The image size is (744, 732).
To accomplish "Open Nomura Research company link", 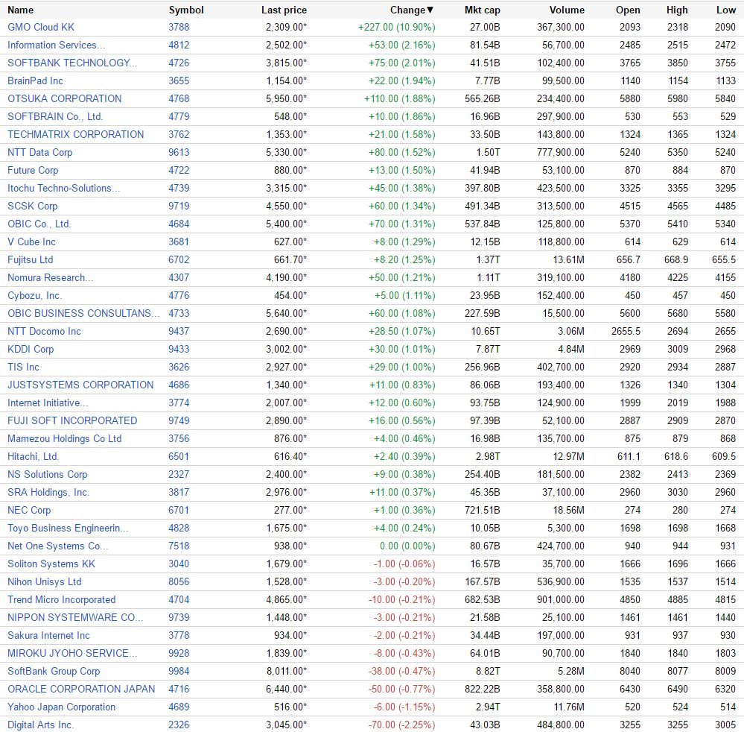I will pos(51,277).
